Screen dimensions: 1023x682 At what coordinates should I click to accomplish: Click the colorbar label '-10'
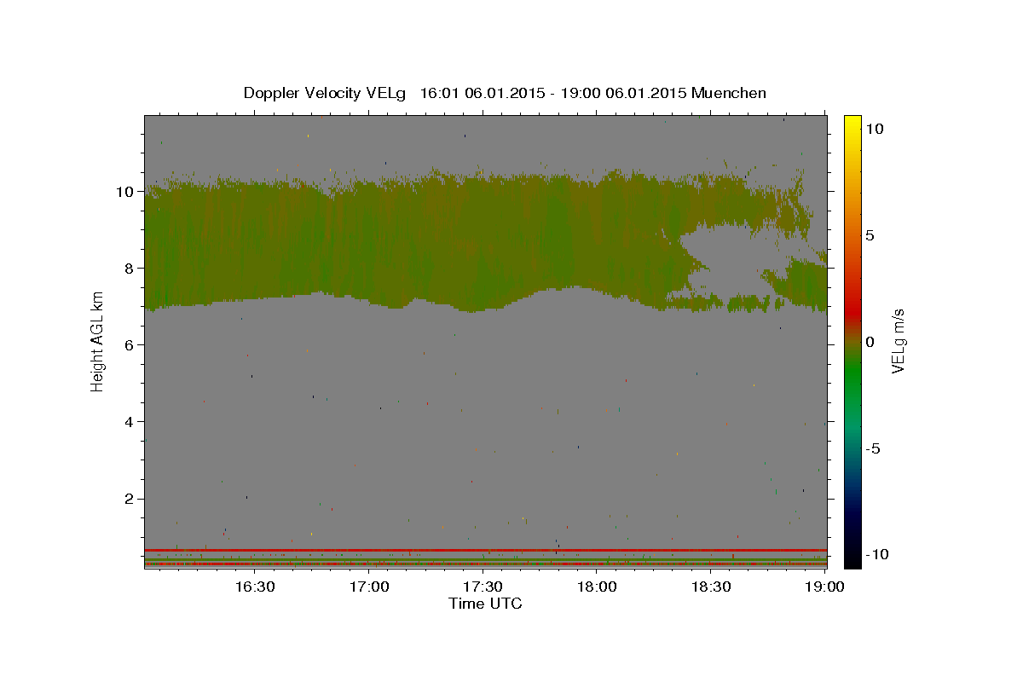(x=876, y=554)
